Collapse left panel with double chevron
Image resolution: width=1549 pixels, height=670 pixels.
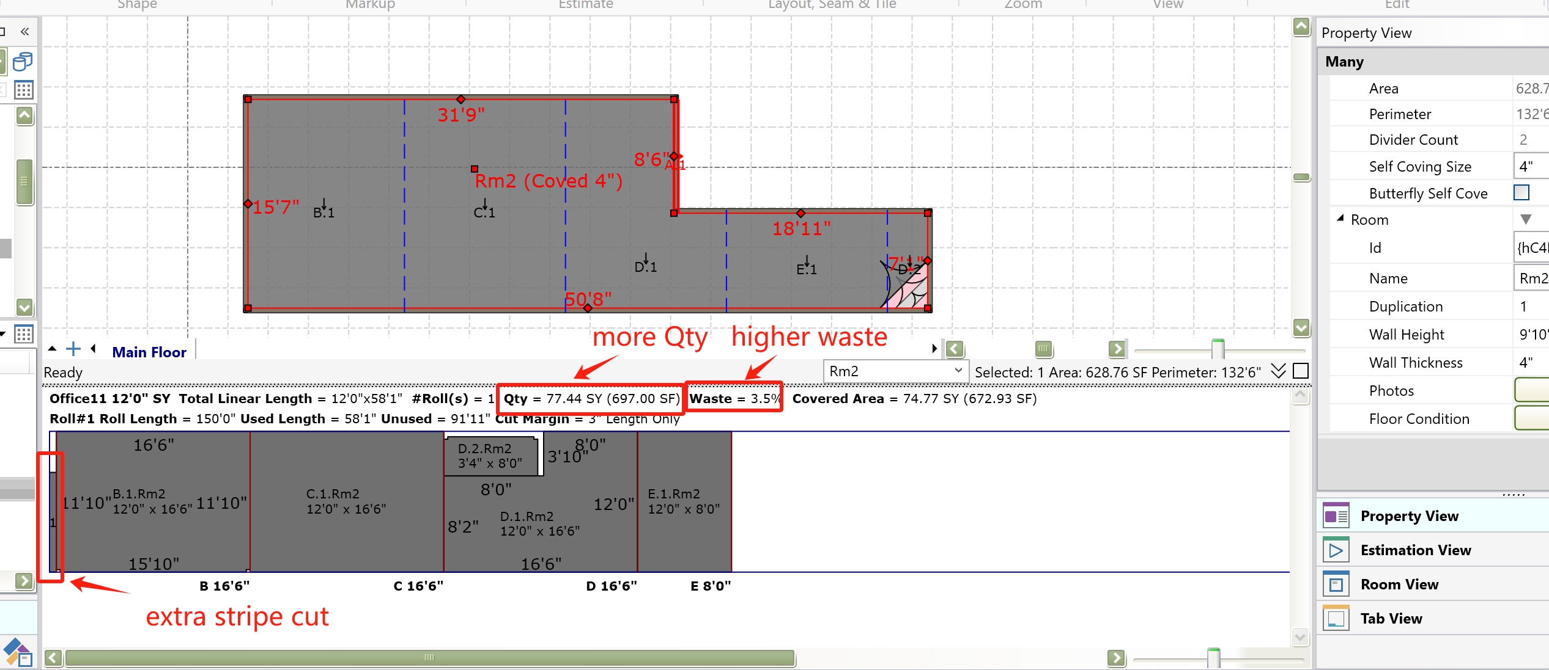[x=25, y=32]
